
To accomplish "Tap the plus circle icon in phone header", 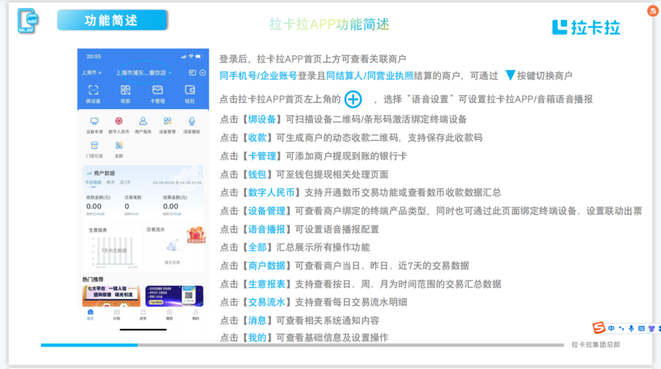I will pos(202,73).
